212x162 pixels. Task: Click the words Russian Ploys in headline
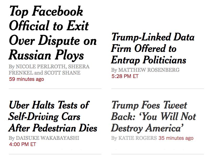click(x=46, y=55)
